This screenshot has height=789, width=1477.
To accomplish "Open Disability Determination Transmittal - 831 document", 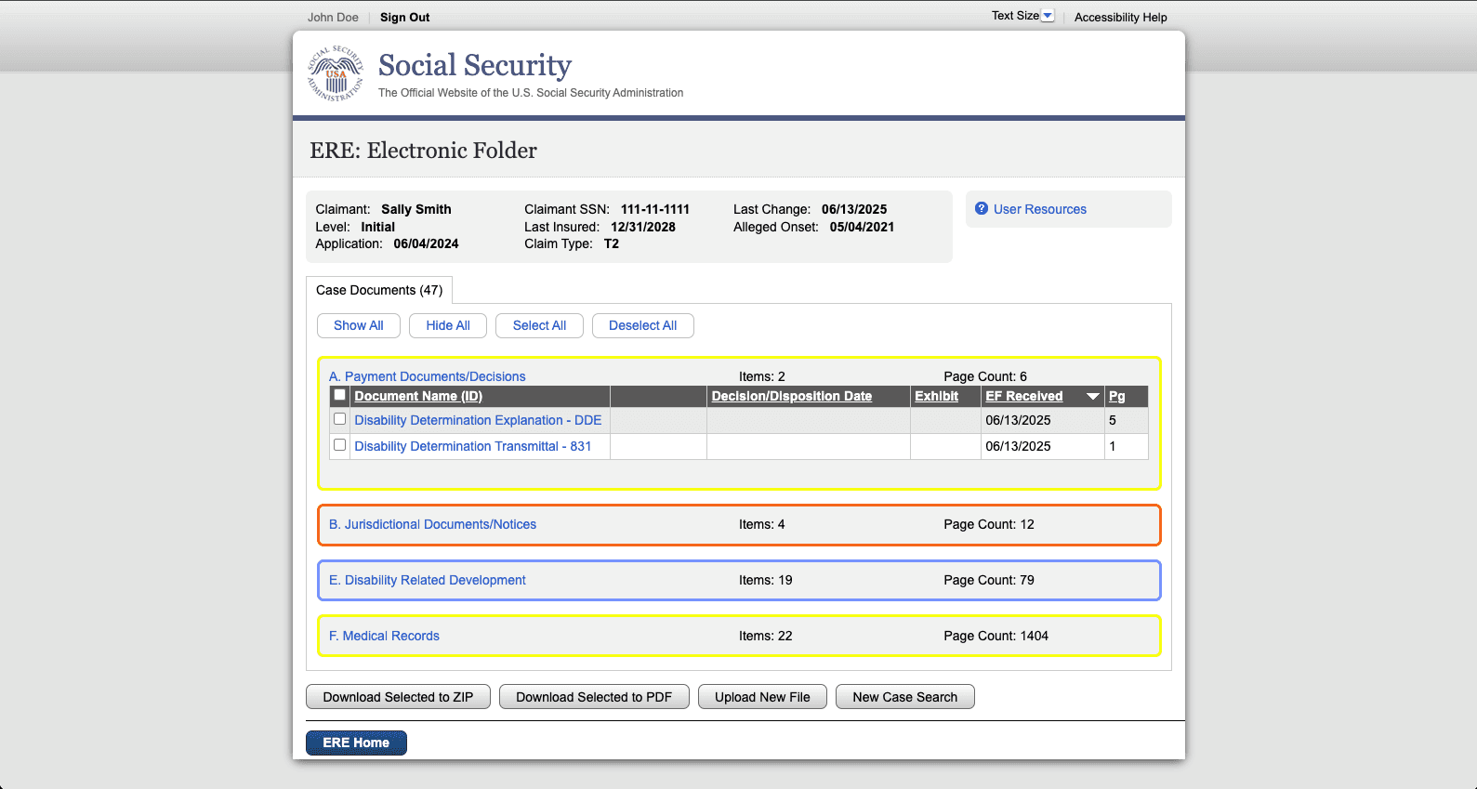I will 473,446.
